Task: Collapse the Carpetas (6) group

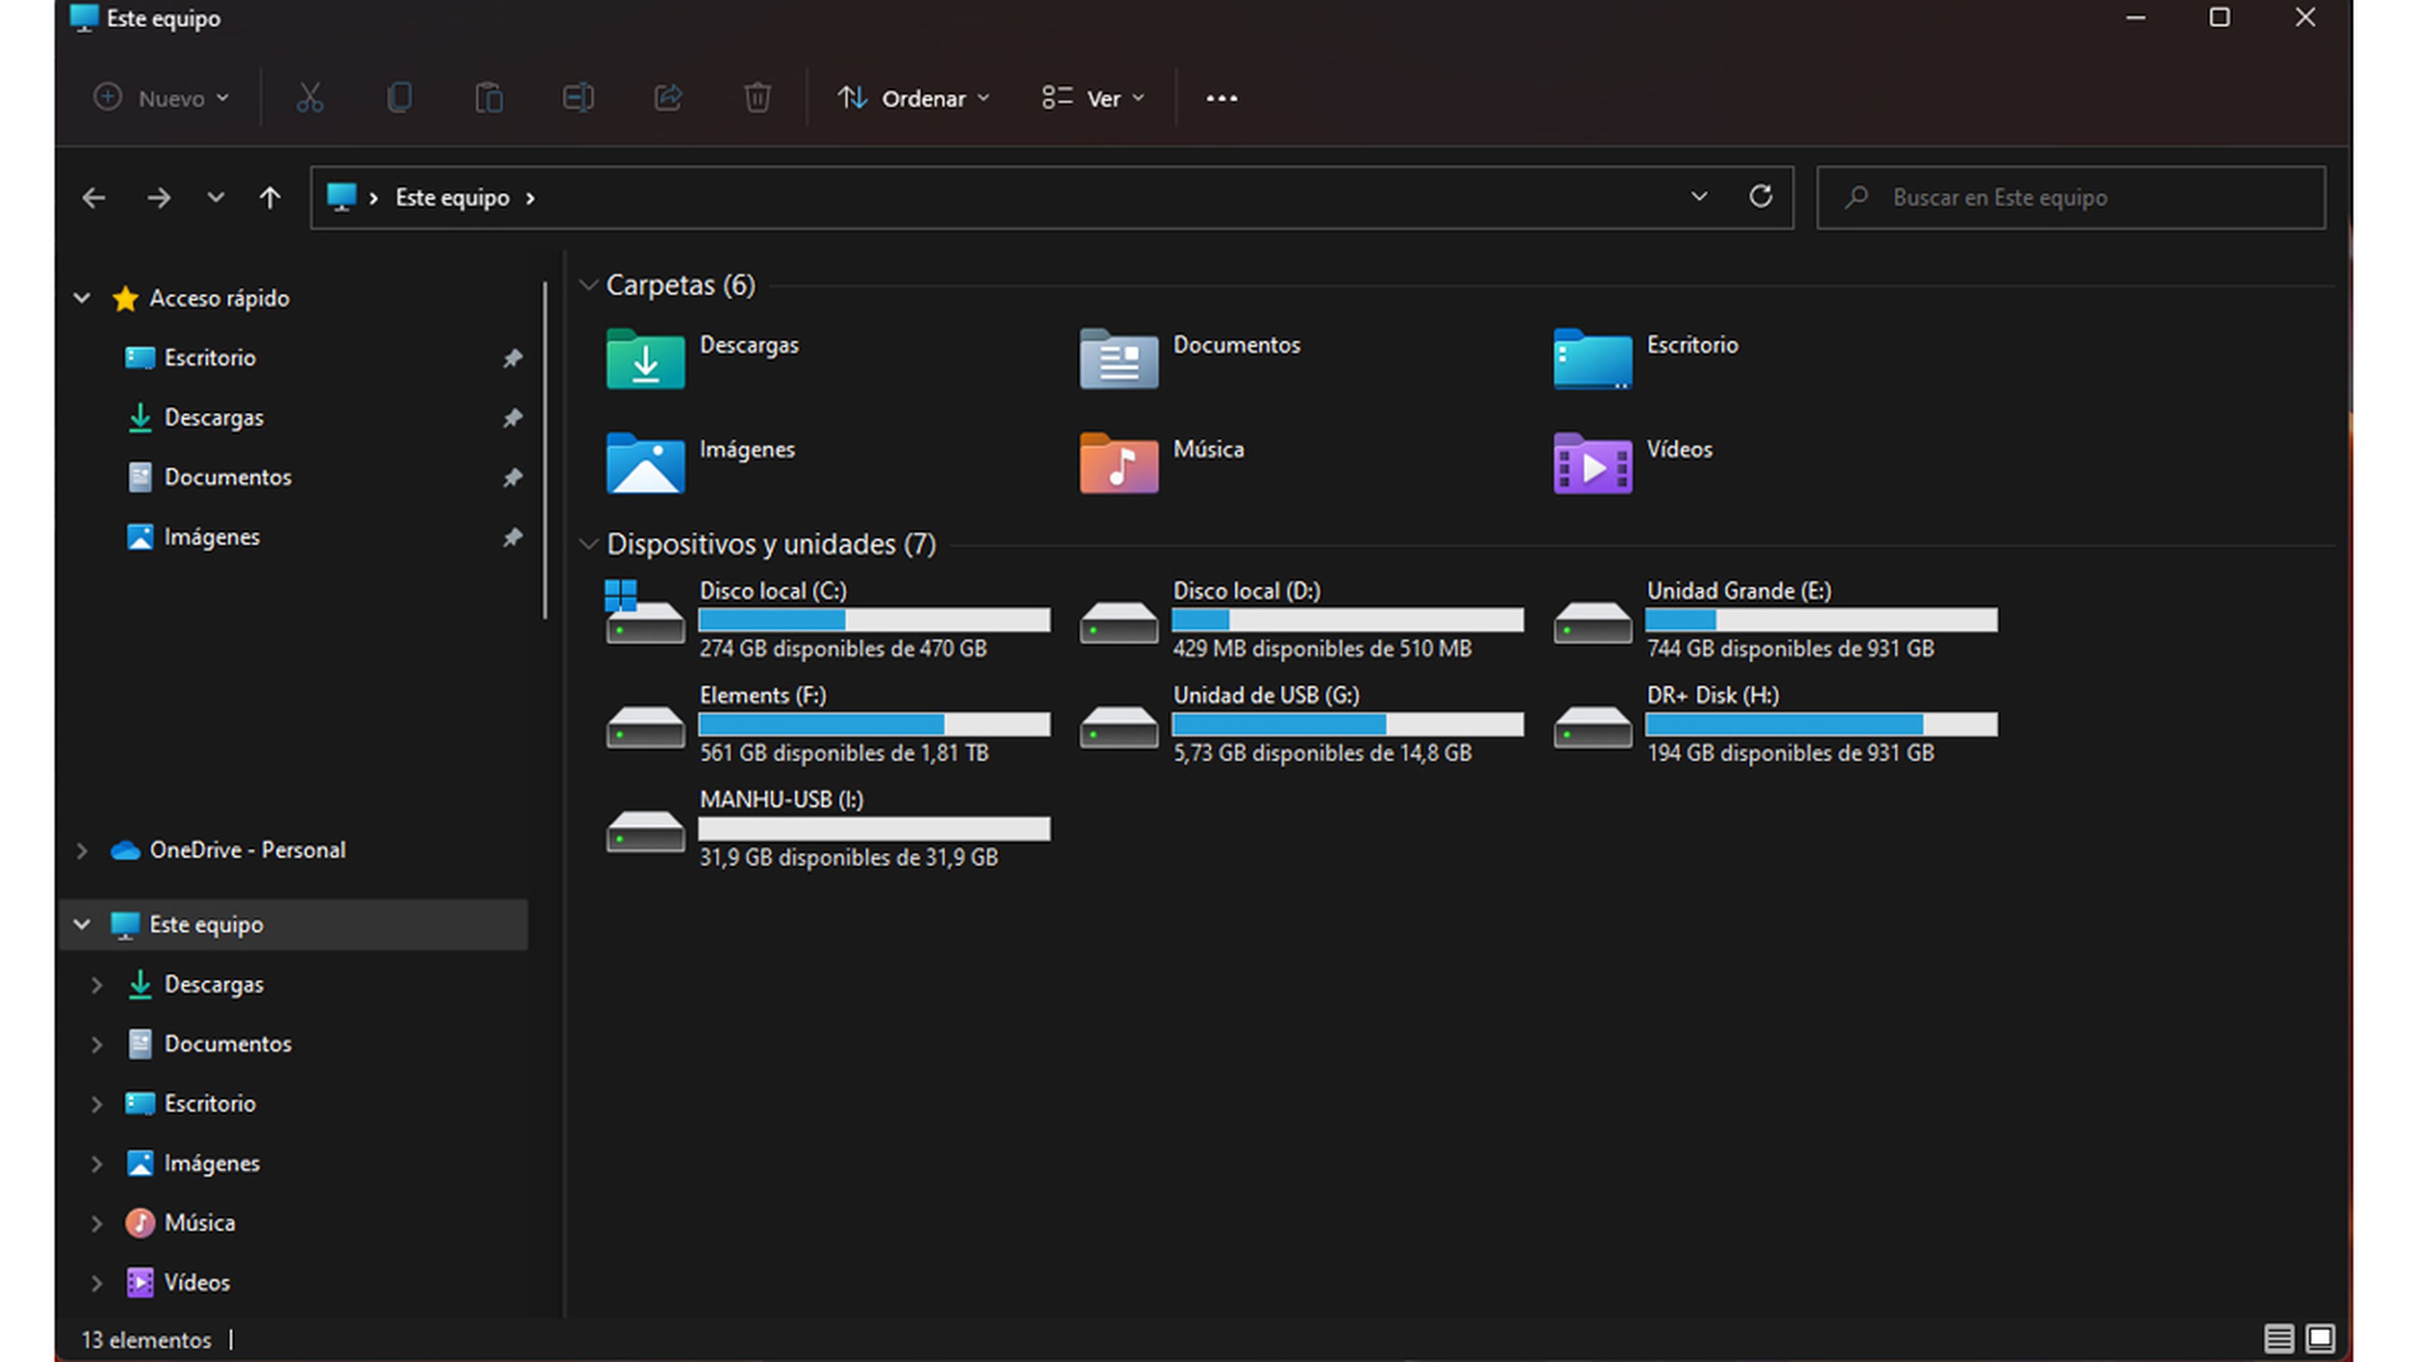Action: (x=588, y=285)
